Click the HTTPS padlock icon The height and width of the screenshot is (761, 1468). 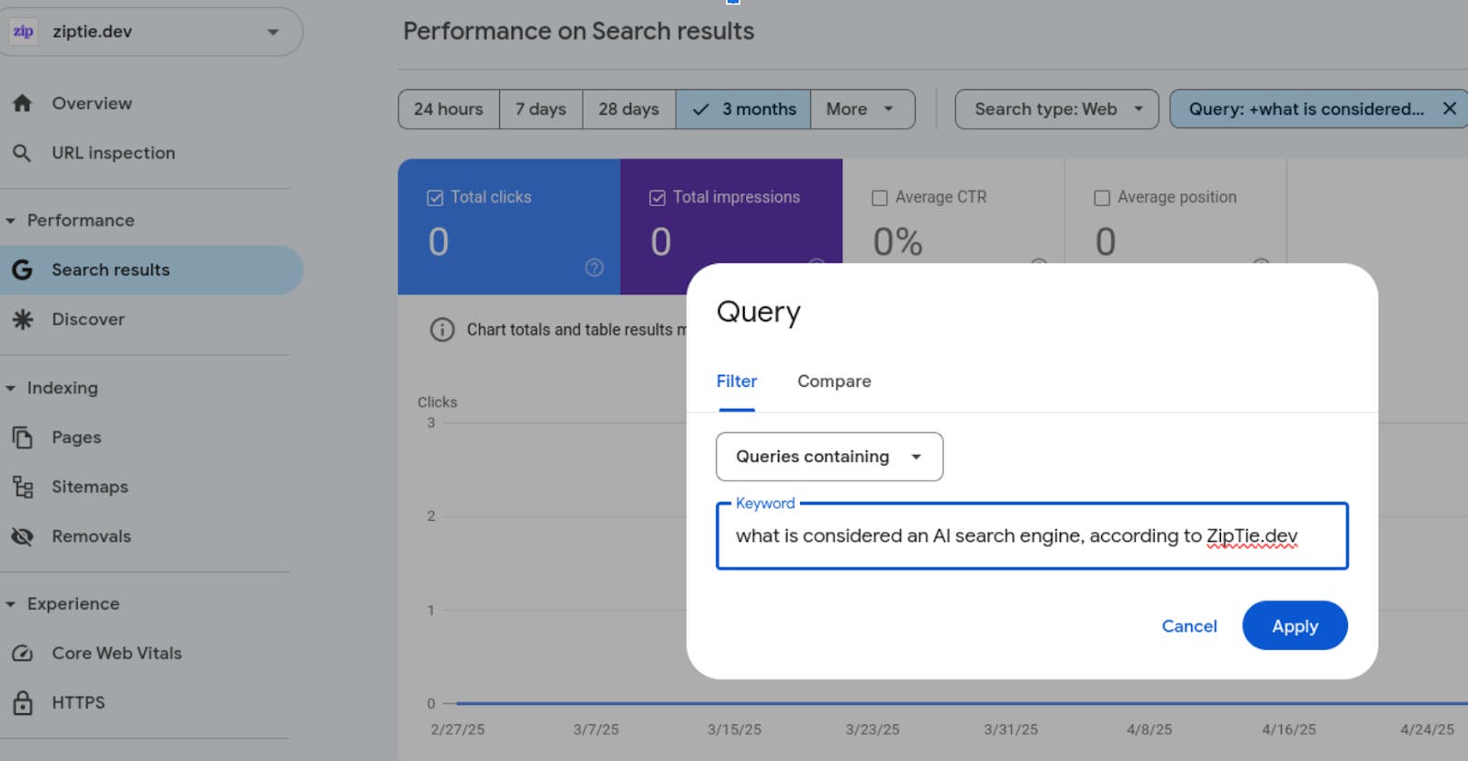tap(23, 702)
